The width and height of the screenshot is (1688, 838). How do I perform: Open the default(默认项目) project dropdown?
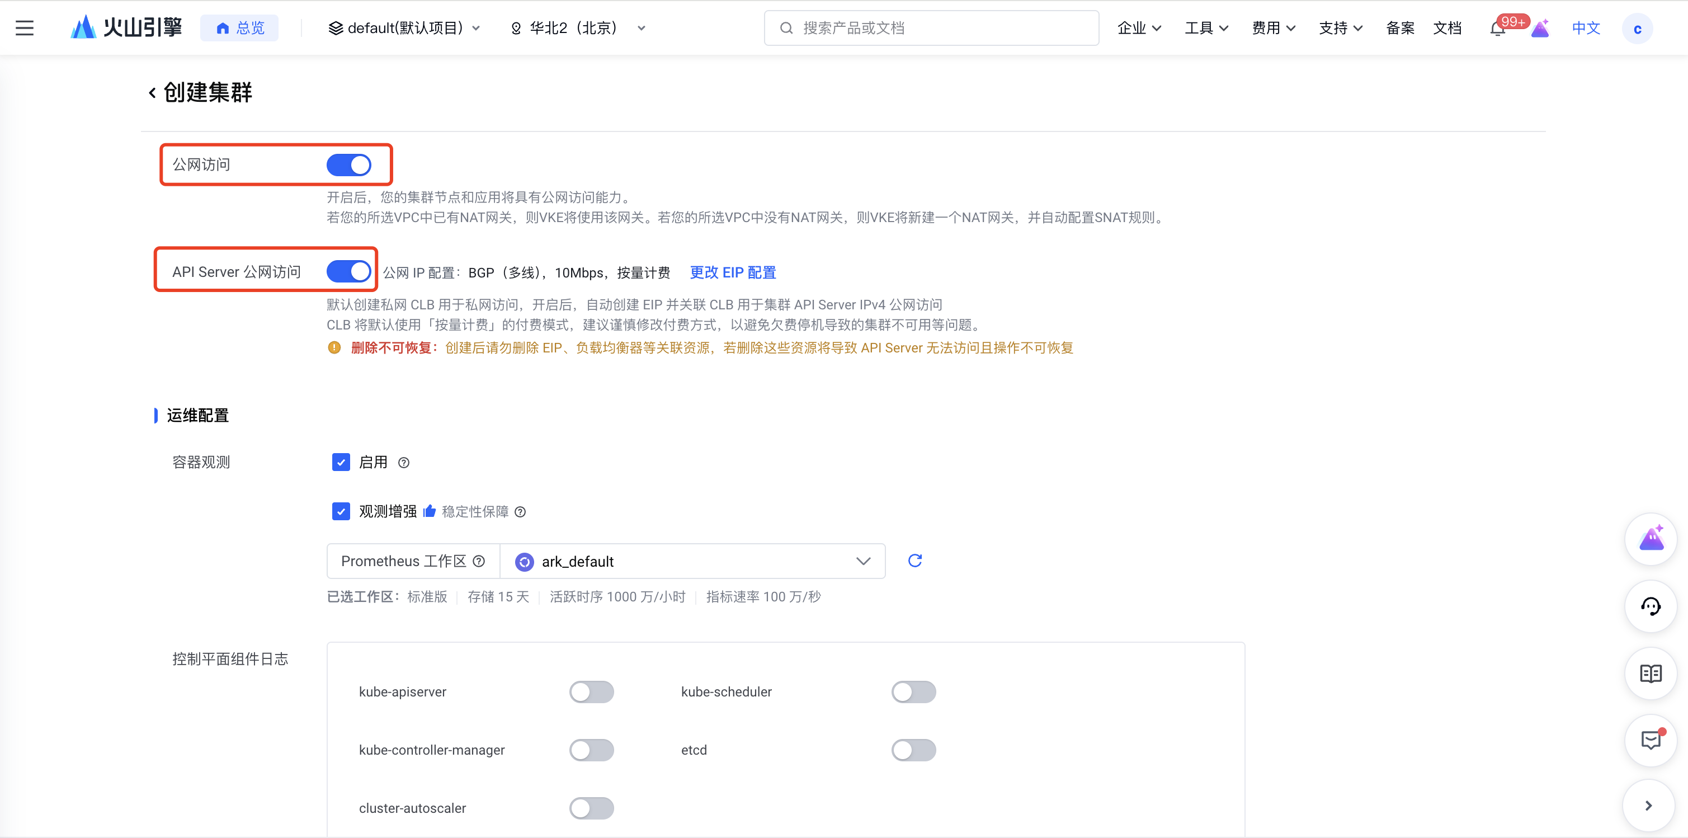tap(404, 27)
